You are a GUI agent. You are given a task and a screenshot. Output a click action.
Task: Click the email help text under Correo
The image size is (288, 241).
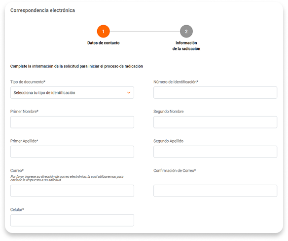67,178
